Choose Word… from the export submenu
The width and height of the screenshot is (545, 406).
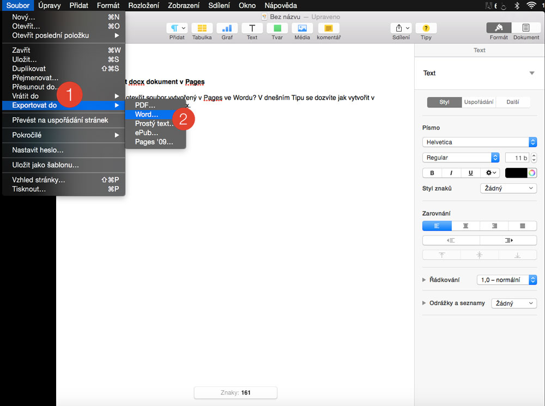[147, 114]
